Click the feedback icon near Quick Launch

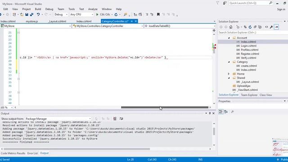pyautogui.click(x=225, y=3)
